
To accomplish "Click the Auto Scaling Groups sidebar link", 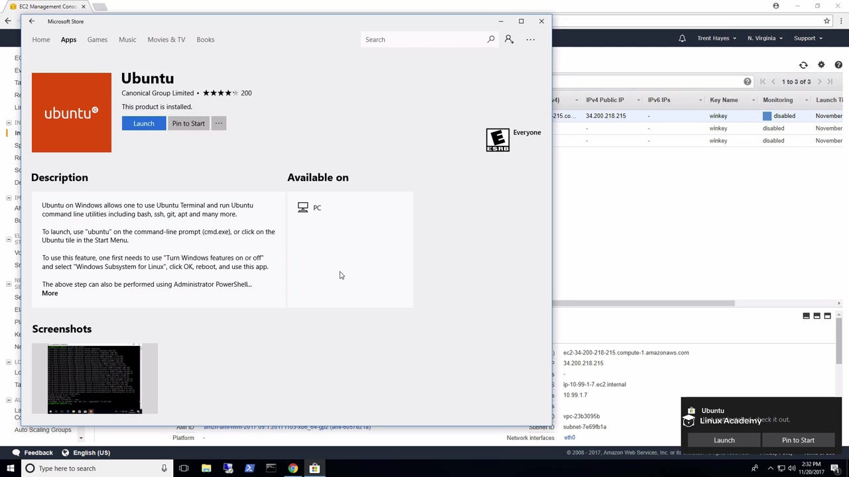I will pos(42,430).
